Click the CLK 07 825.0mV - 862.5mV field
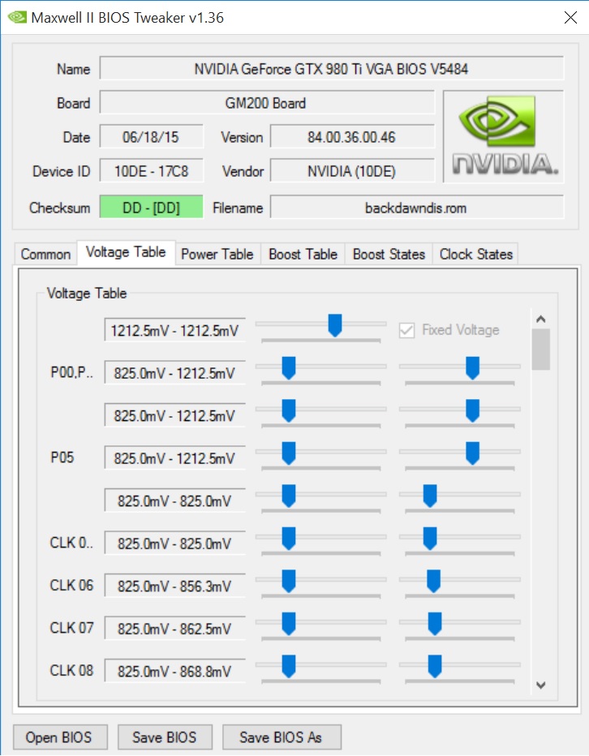The width and height of the screenshot is (589, 756). 174,628
